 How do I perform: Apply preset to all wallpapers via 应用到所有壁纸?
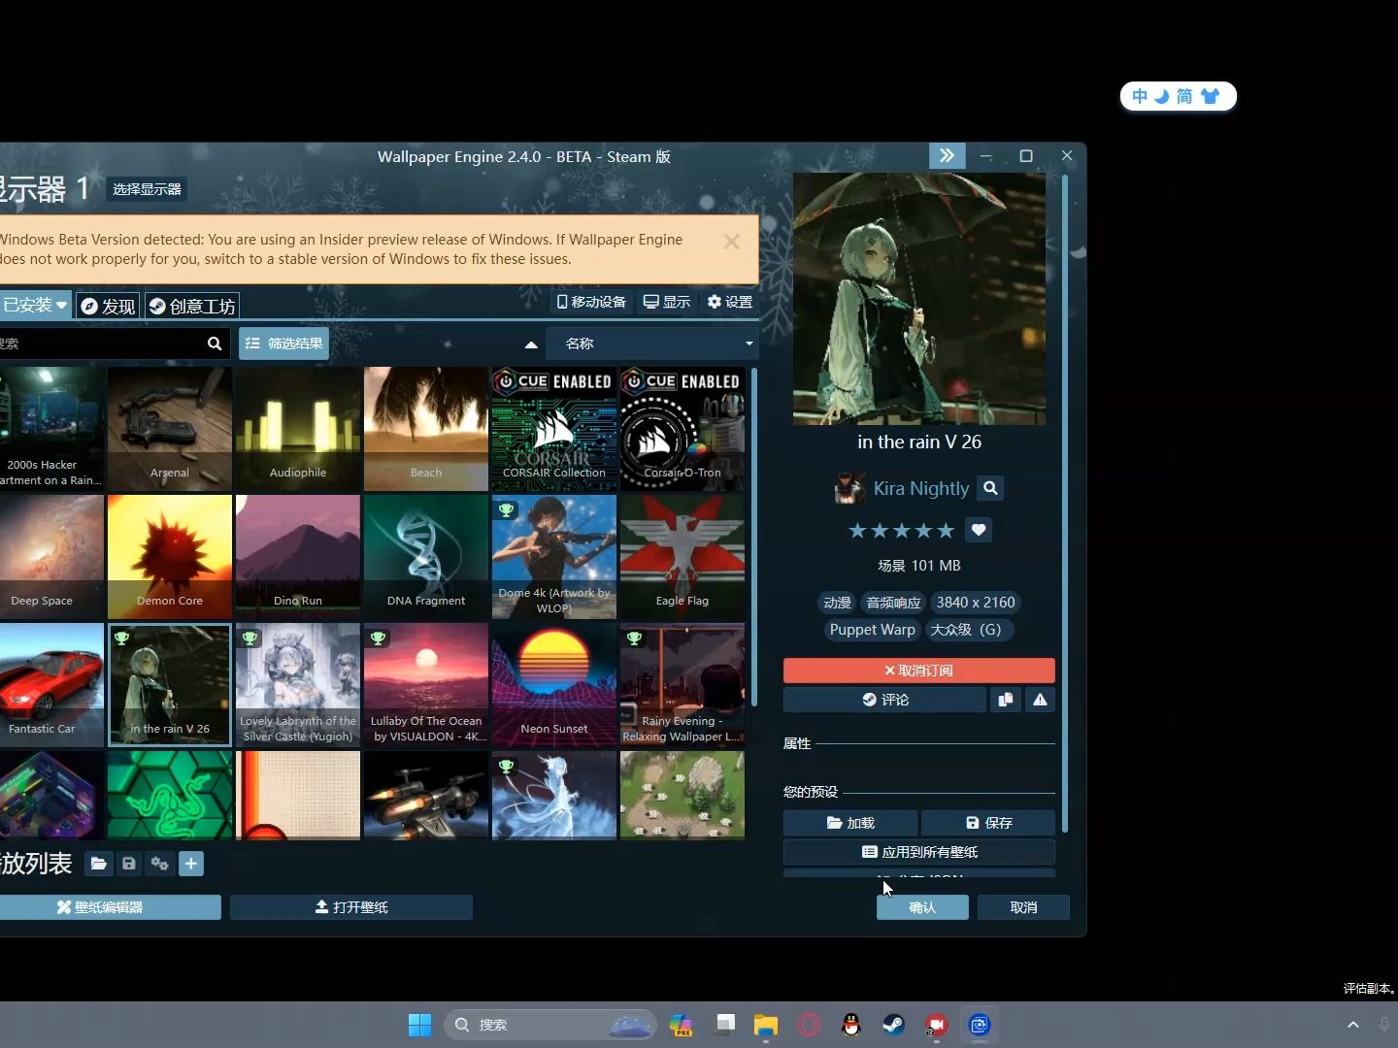pos(918,852)
